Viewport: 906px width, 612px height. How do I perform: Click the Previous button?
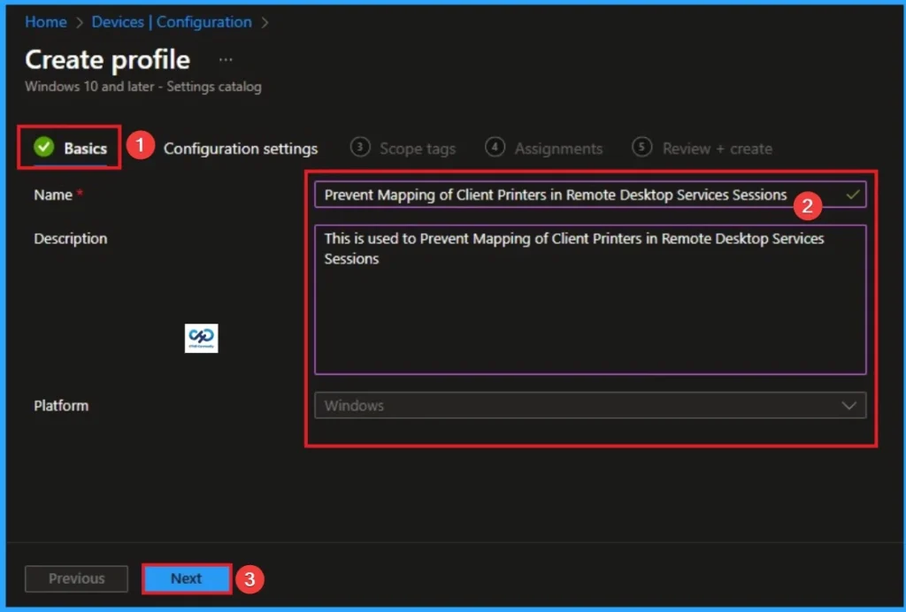tap(76, 578)
